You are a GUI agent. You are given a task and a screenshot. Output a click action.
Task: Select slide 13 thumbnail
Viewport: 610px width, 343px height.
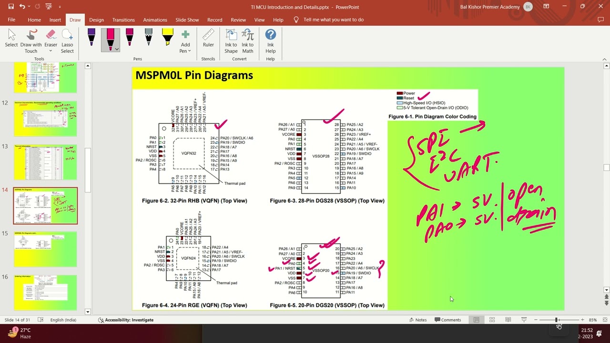tap(45, 162)
